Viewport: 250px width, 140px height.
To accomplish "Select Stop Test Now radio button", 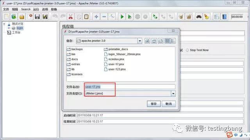I will click(187, 50).
